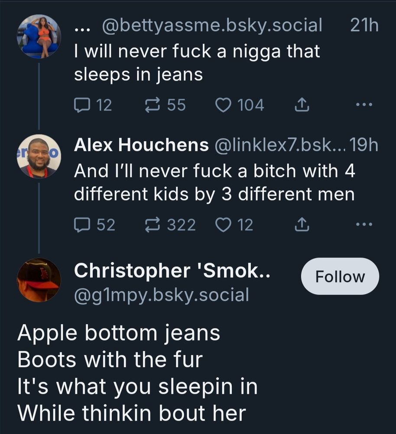Image resolution: width=396 pixels, height=434 pixels.
Task: Share bettyassme's post via the share icon
Action: click(302, 104)
